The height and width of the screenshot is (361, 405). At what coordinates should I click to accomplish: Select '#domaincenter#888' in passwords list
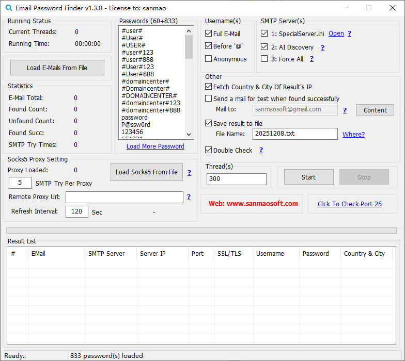[151, 110]
